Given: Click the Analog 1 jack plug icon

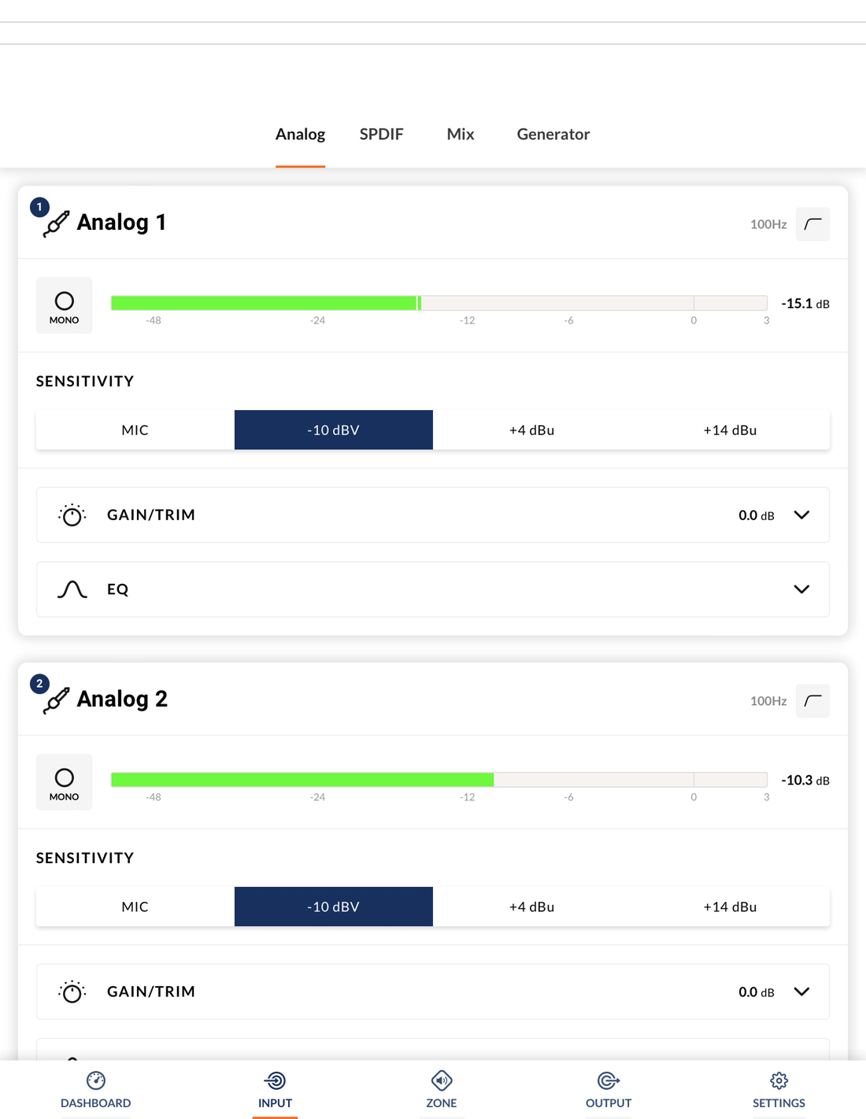Looking at the screenshot, I should 56,223.
